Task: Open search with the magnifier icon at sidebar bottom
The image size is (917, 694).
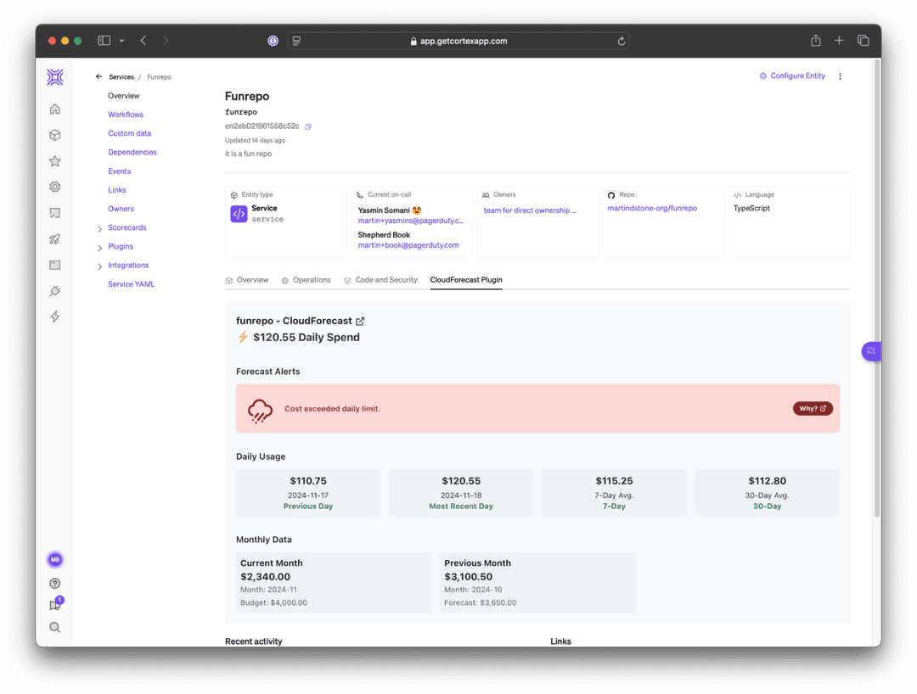Action: click(54, 627)
